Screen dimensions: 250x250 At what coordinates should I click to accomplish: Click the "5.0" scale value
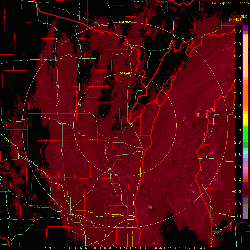click(x=237, y=105)
